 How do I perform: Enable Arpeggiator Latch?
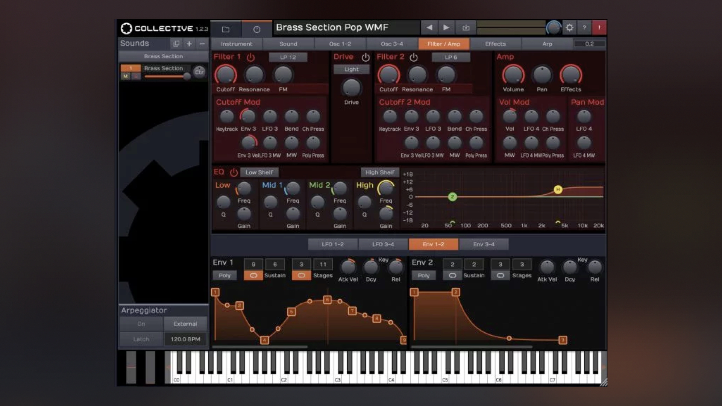pos(141,339)
